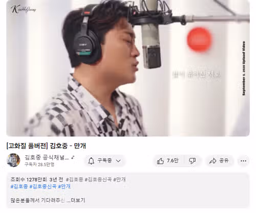
Task: Open the three-dot more actions menu
Action: point(243,161)
